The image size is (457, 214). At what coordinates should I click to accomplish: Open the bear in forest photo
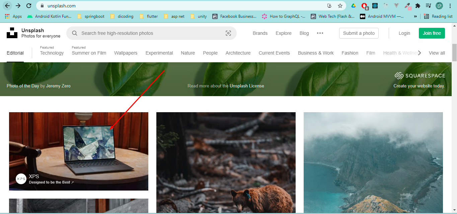[226, 163]
